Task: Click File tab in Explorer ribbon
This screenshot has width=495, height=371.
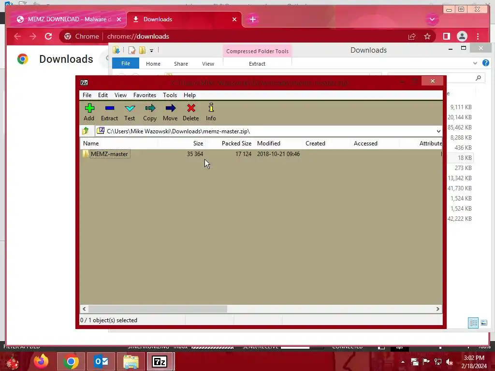Action: (x=126, y=63)
